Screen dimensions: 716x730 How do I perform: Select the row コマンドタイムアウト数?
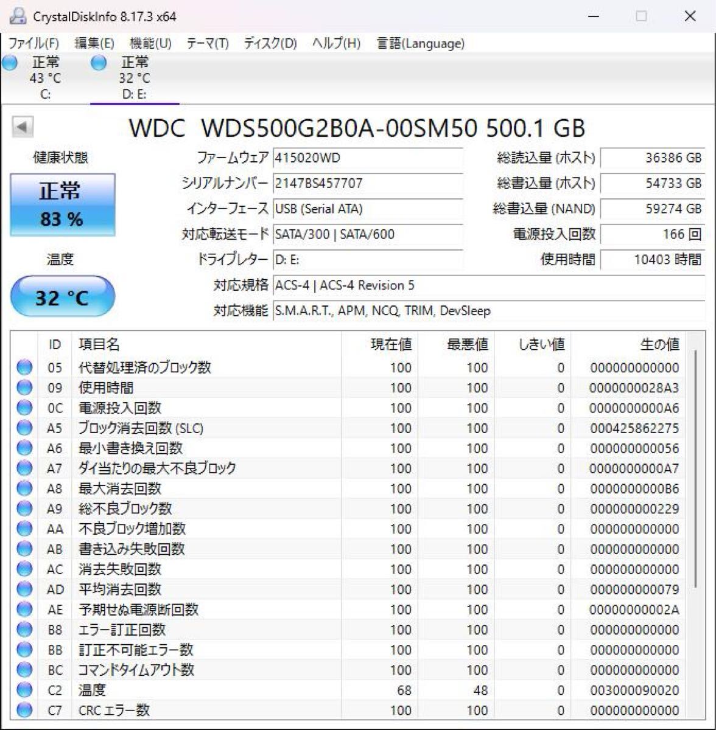click(348, 670)
